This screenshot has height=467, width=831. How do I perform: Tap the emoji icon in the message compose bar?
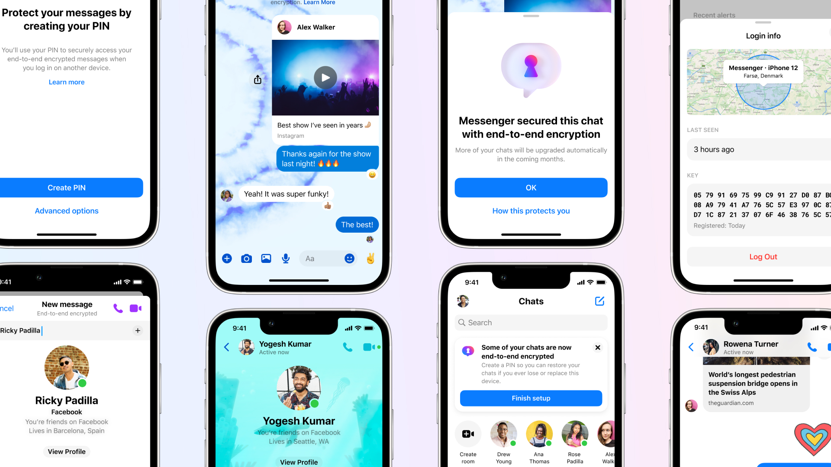350,258
